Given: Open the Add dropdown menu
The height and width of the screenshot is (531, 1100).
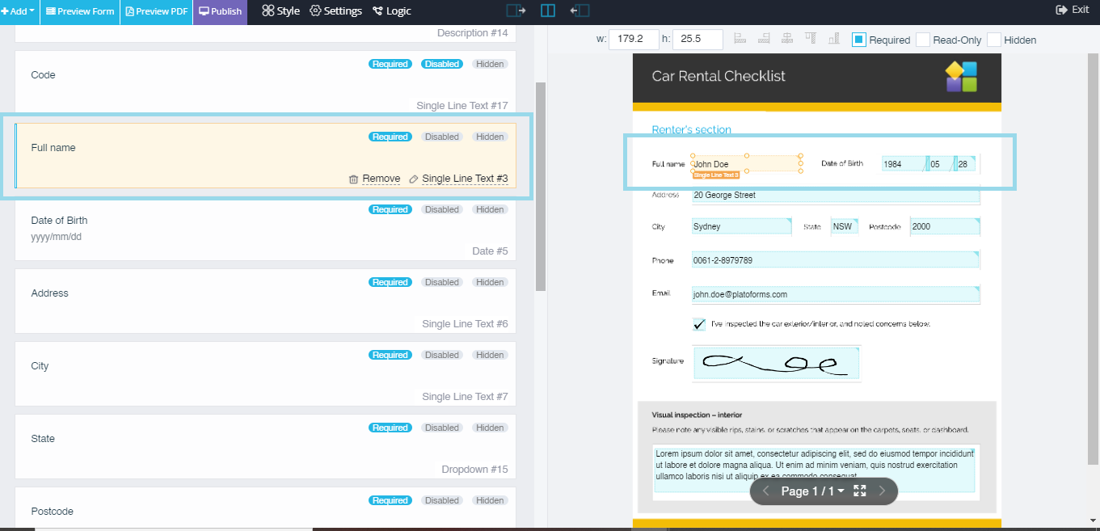Looking at the screenshot, I should [x=19, y=11].
